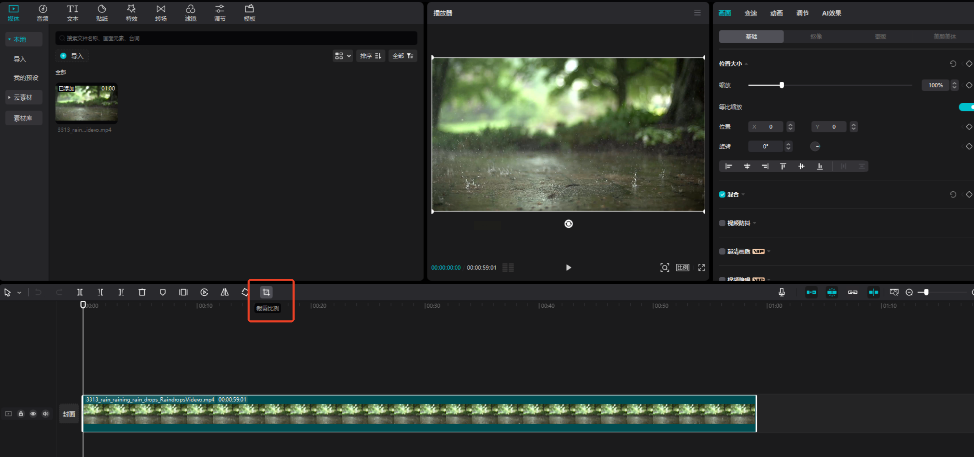Click the reverse playback icon in the timeline toolbar
This screenshot has height=457, width=974.
tap(204, 292)
